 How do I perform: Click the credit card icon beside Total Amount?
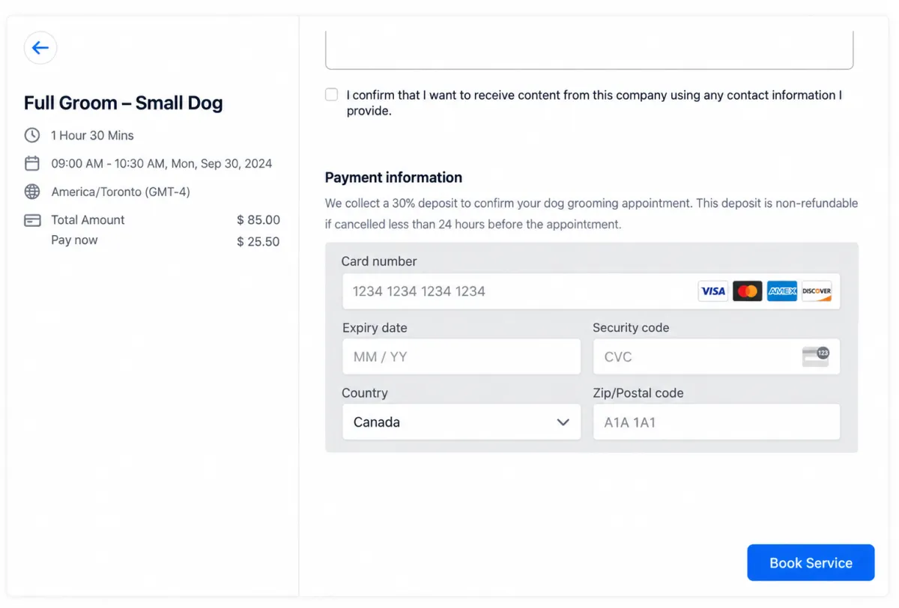tap(32, 220)
